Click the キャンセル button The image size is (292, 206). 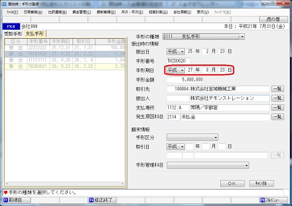(x=262, y=184)
